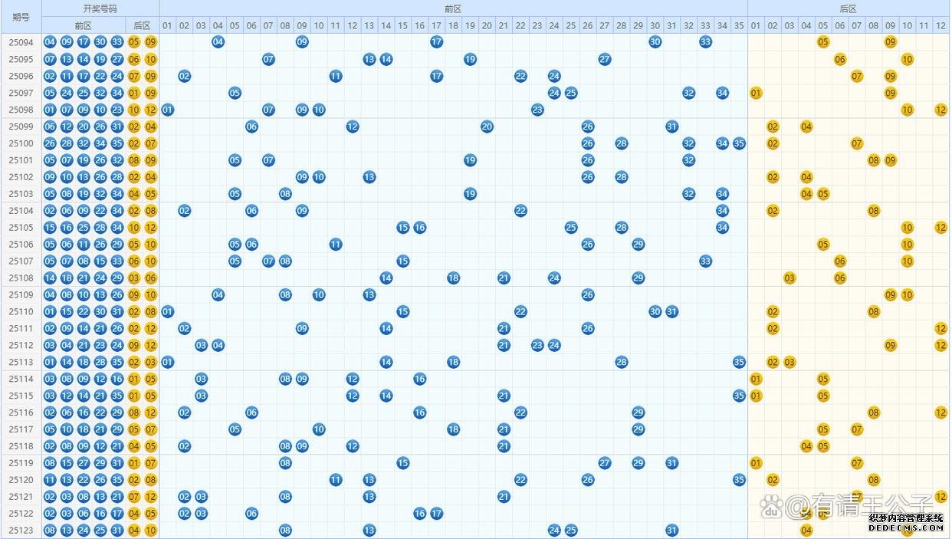The image size is (952, 539).
Task: Select blue ball 20 in row 25099's trend chart
Action: point(487,127)
